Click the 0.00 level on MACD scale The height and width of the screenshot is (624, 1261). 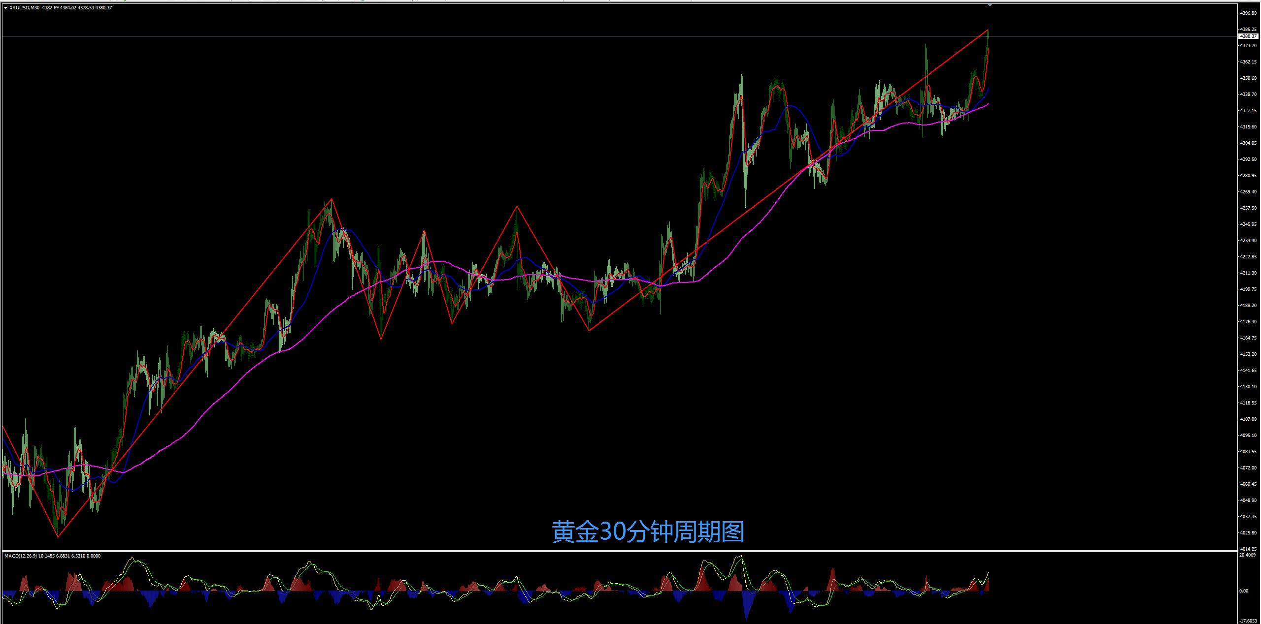click(x=1244, y=591)
